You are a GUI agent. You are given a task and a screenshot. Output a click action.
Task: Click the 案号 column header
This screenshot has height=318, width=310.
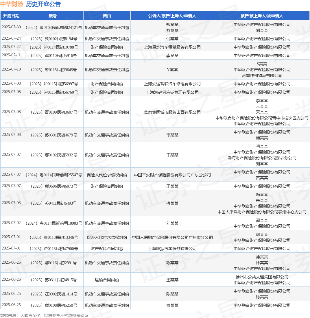click(x=53, y=16)
